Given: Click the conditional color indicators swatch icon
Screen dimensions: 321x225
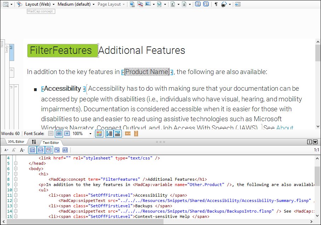Looking at the screenshot, I should point(99,134).
